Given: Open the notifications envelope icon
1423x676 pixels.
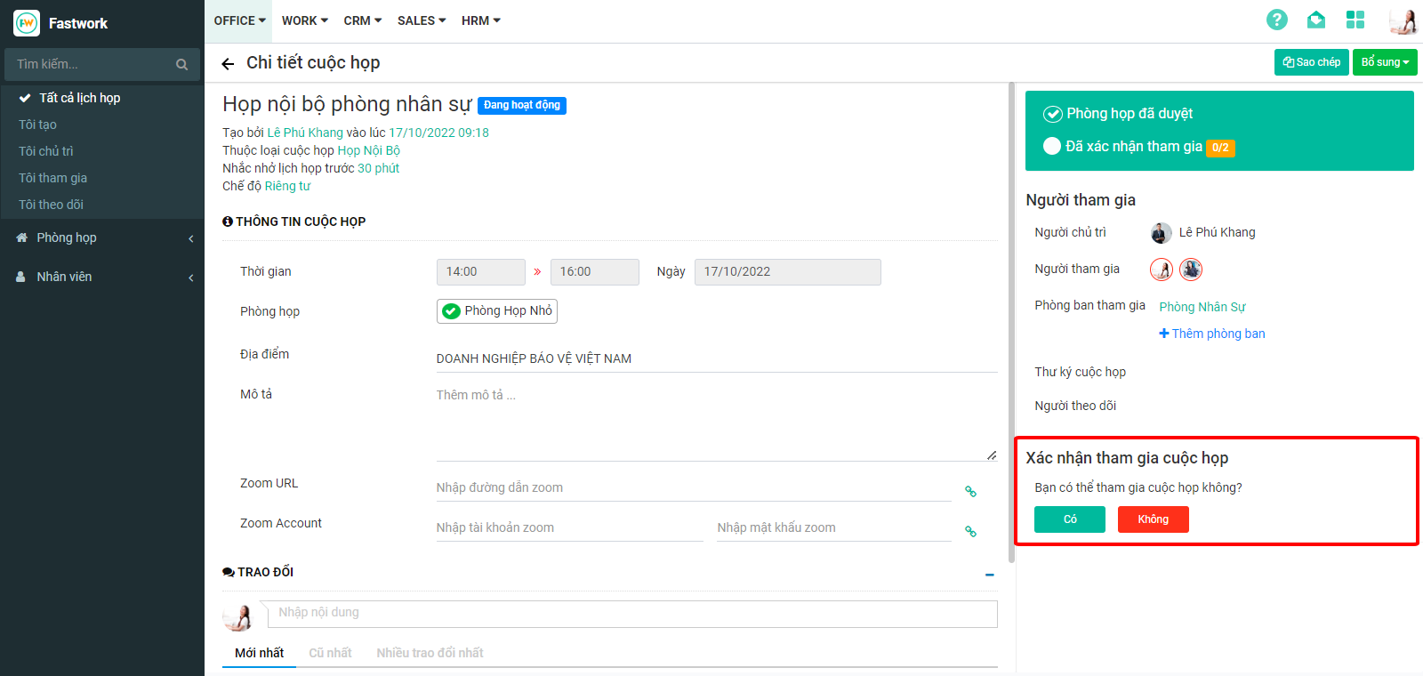Looking at the screenshot, I should point(1316,20).
